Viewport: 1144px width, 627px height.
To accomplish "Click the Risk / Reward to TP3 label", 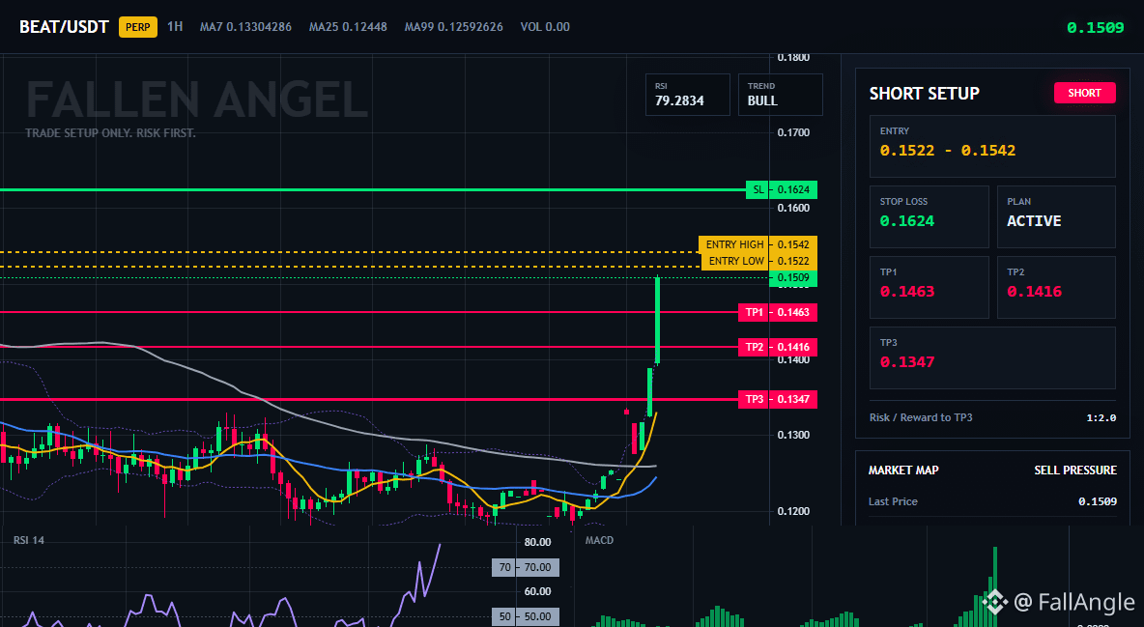I will [x=921, y=417].
